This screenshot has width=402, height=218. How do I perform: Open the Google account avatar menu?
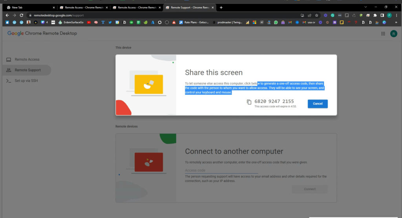pyautogui.click(x=393, y=34)
